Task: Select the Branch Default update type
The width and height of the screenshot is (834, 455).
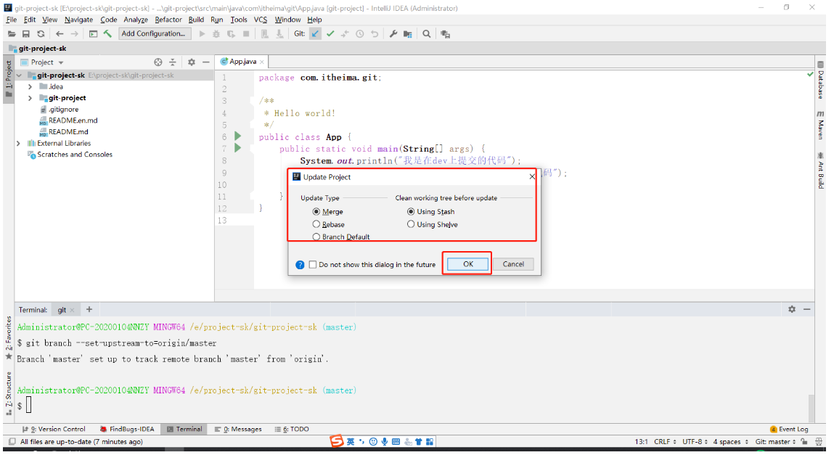Action: (x=341, y=237)
